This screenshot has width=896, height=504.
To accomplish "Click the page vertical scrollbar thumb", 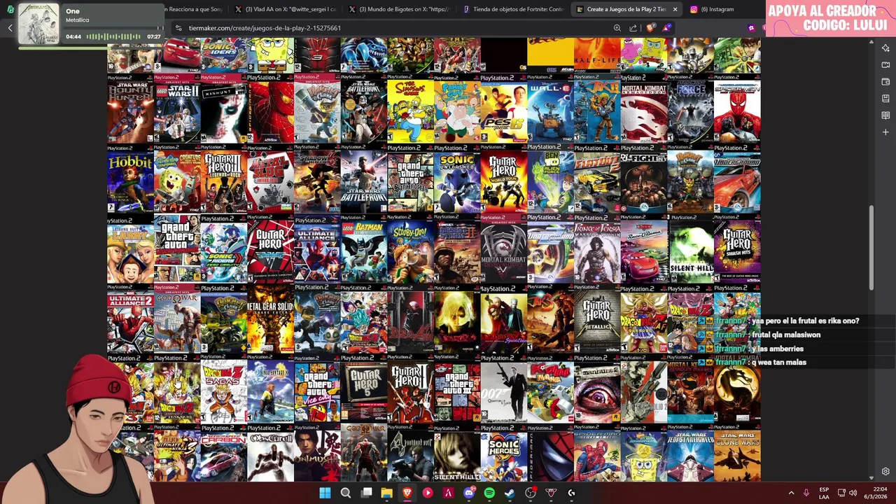I will coord(871,247).
